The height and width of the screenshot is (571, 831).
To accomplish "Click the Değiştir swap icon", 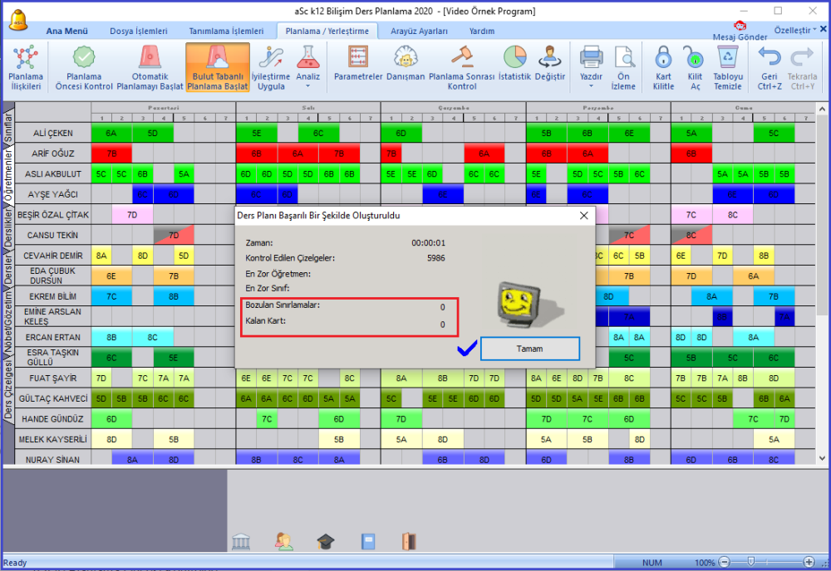I will [549, 64].
